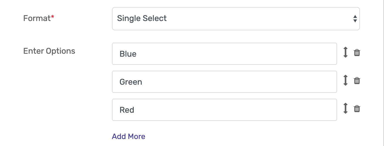Place the cursor on the word Green

point(131,82)
